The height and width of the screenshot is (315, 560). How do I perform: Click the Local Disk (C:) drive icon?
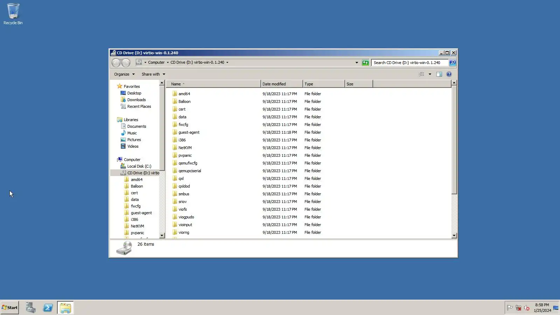click(x=123, y=166)
